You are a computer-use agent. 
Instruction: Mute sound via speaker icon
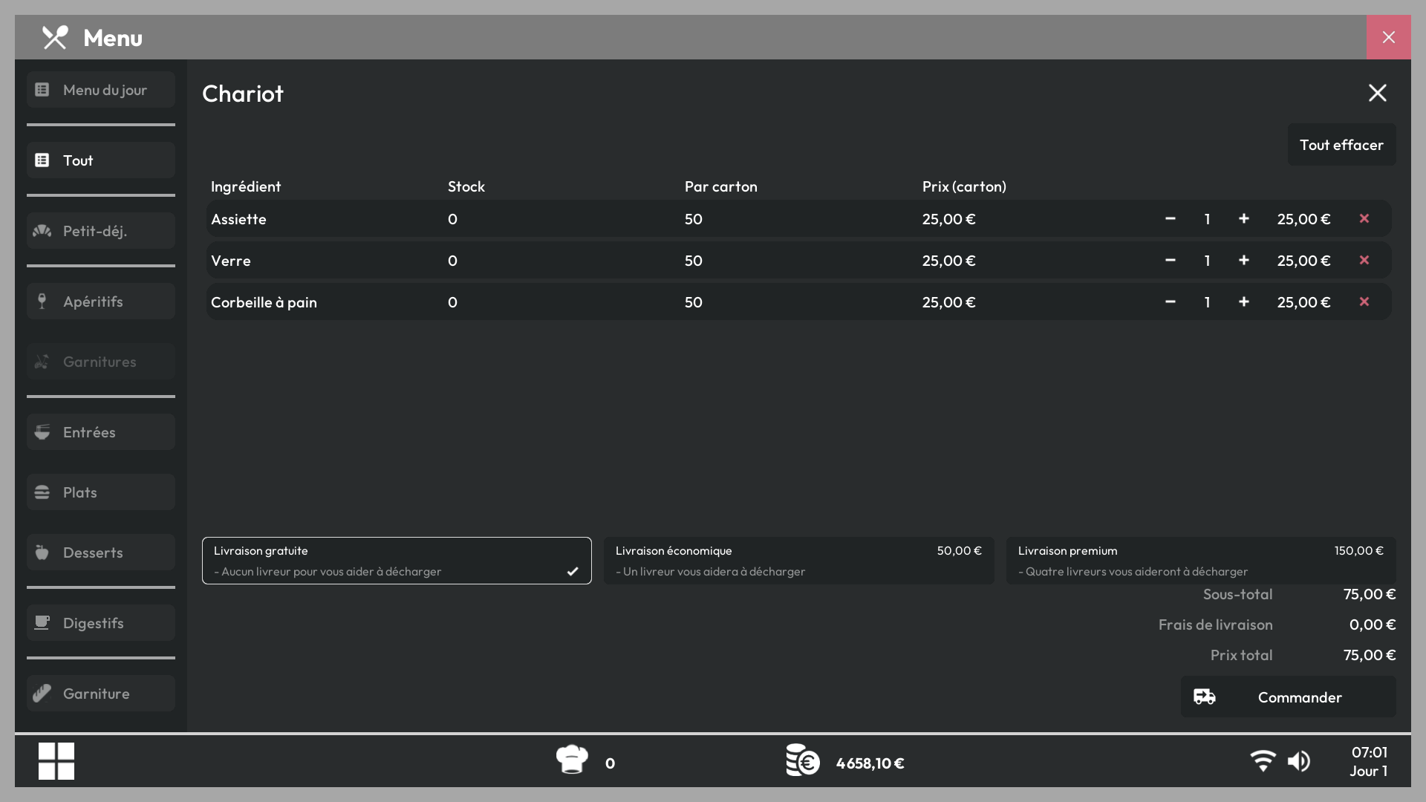click(1299, 761)
